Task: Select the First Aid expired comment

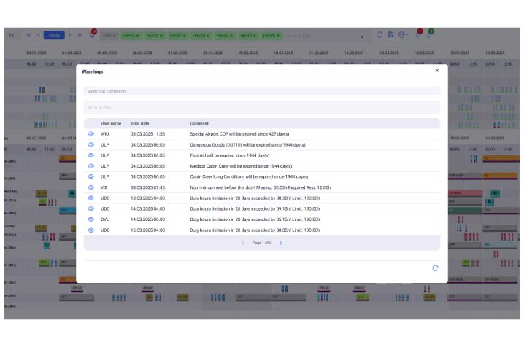Action: (230, 155)
